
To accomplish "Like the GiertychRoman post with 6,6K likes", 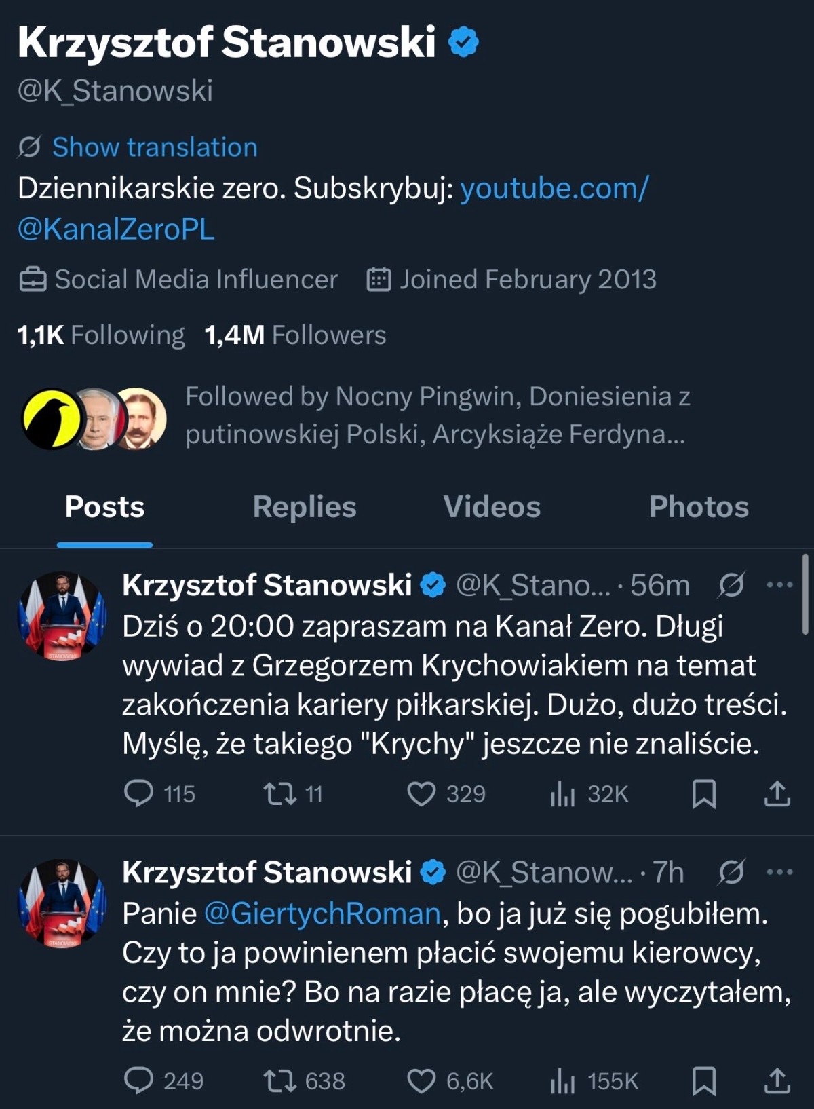I will [x=421, y=1080].
